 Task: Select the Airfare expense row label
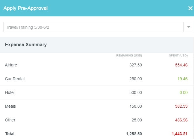pos(11,65)
